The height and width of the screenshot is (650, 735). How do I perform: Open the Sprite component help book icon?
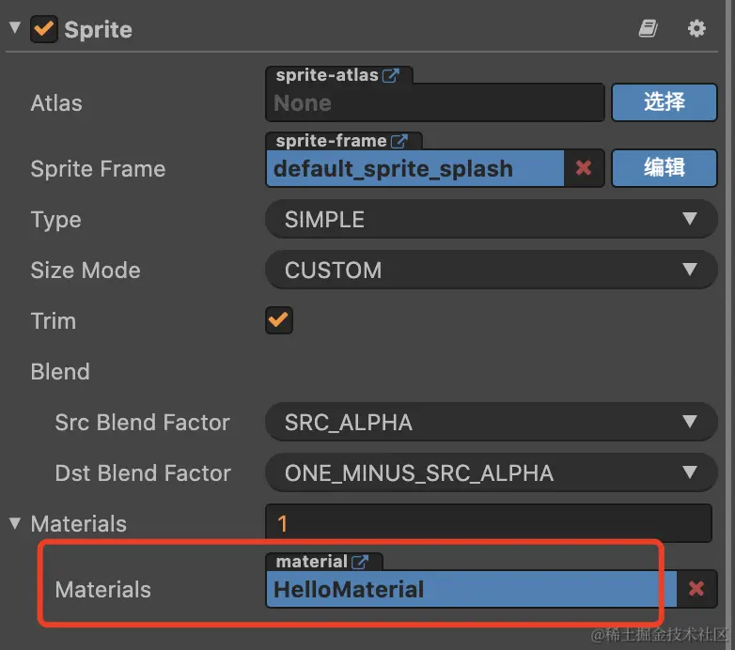pos(648,29)
